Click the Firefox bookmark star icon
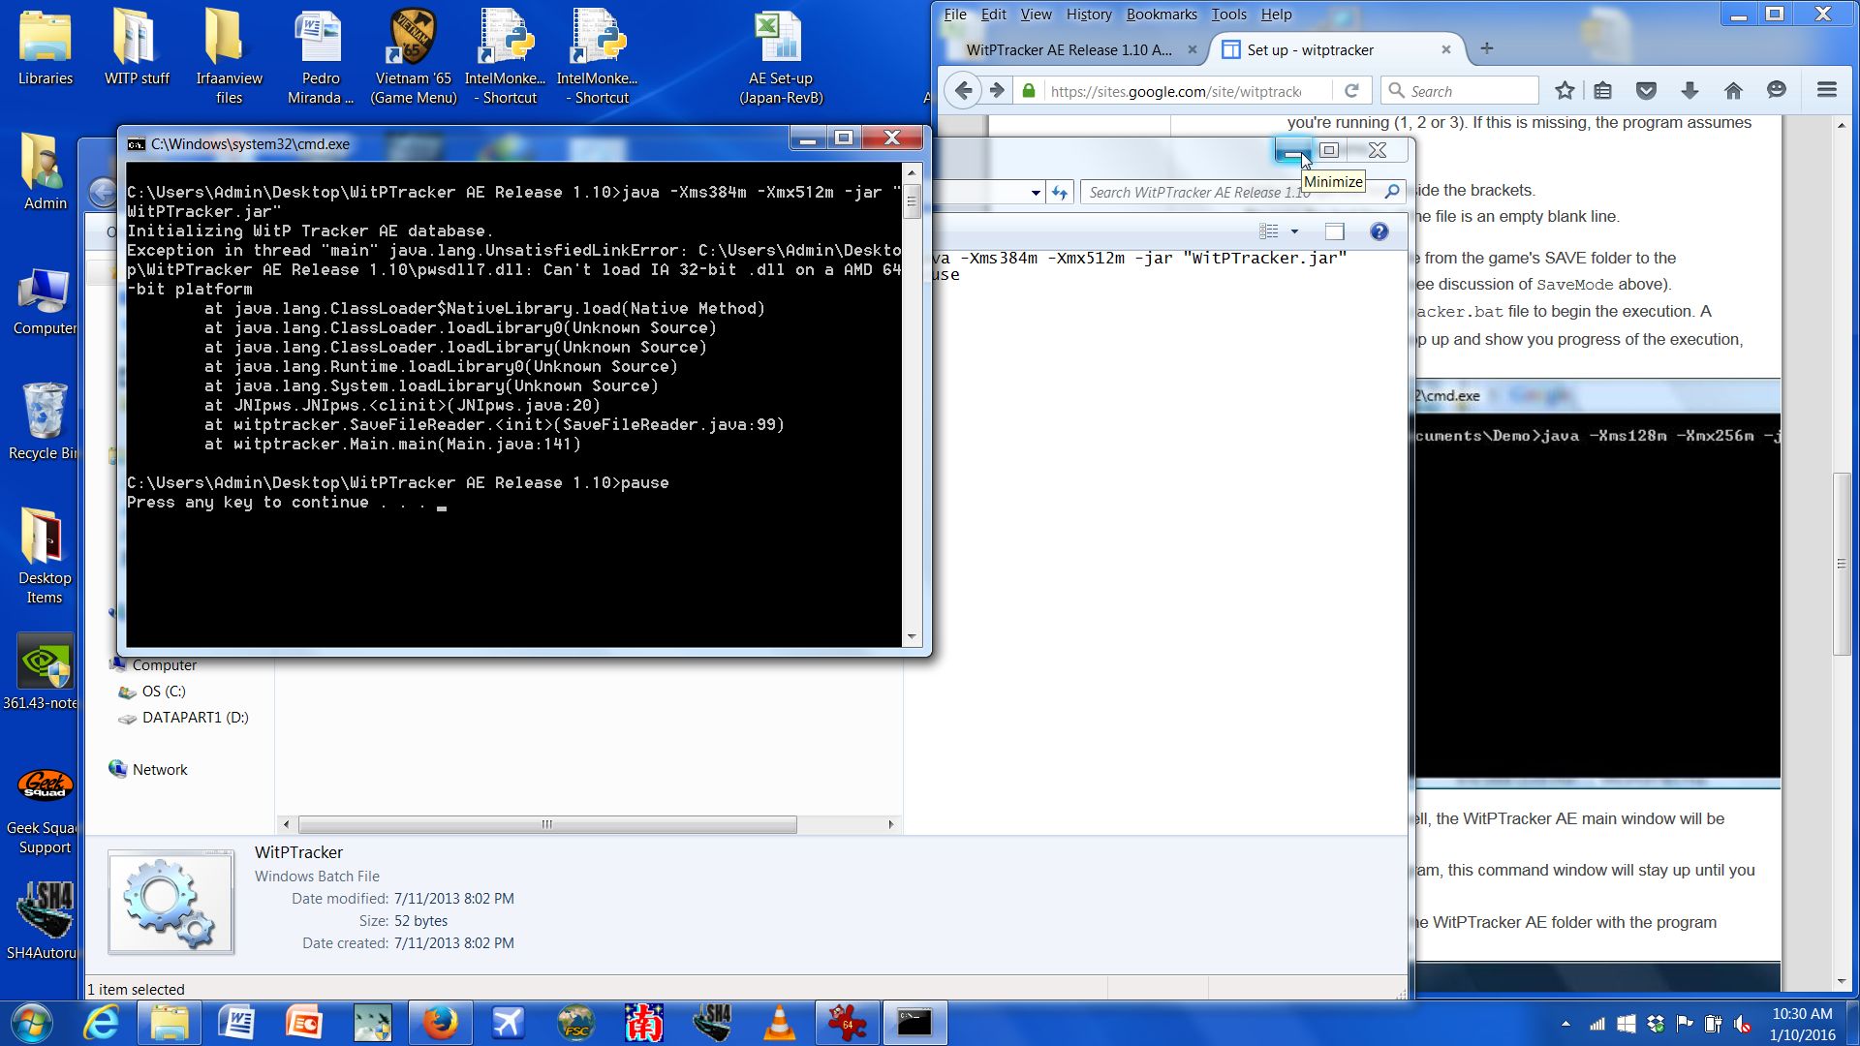 point(1565,90)
